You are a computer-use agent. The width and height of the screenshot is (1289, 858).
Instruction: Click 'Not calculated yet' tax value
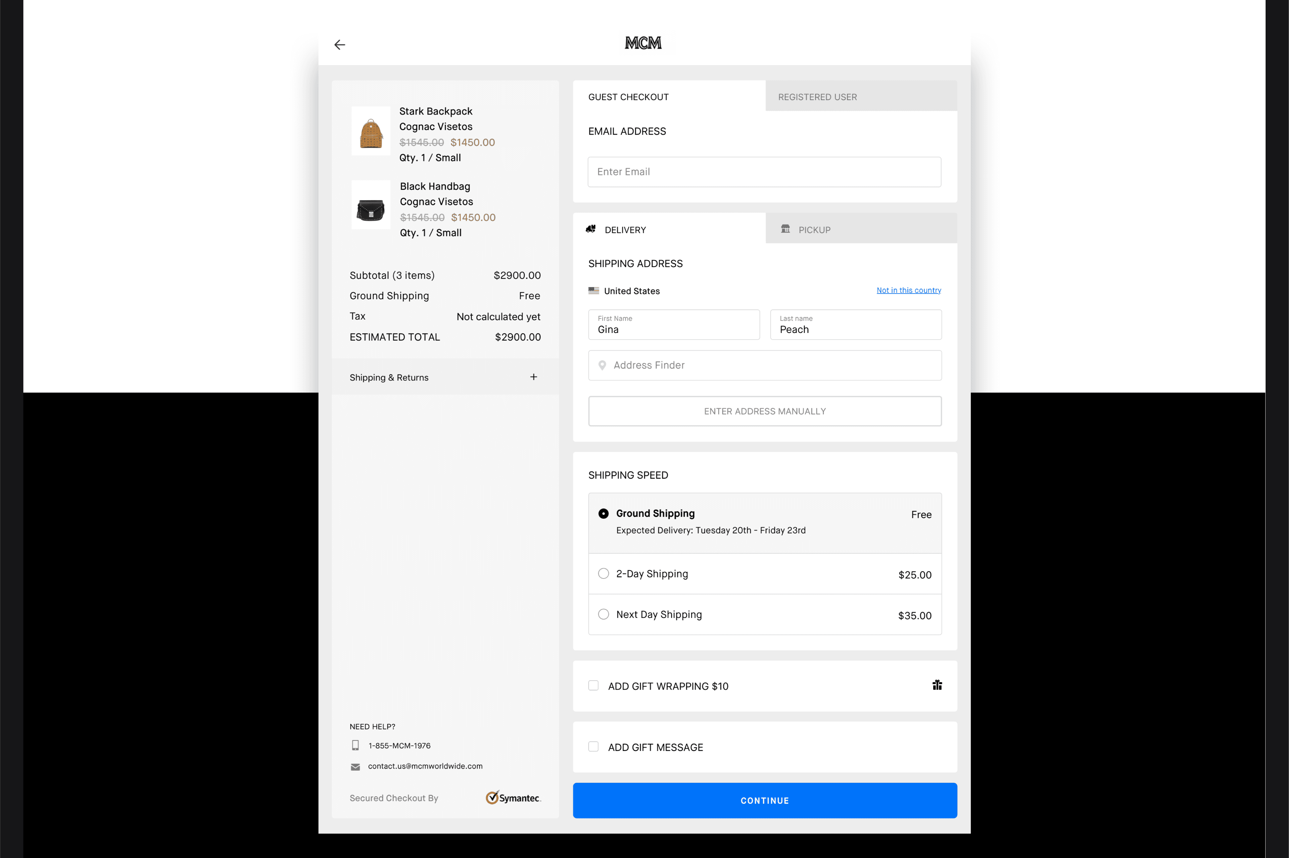[498, 316]
